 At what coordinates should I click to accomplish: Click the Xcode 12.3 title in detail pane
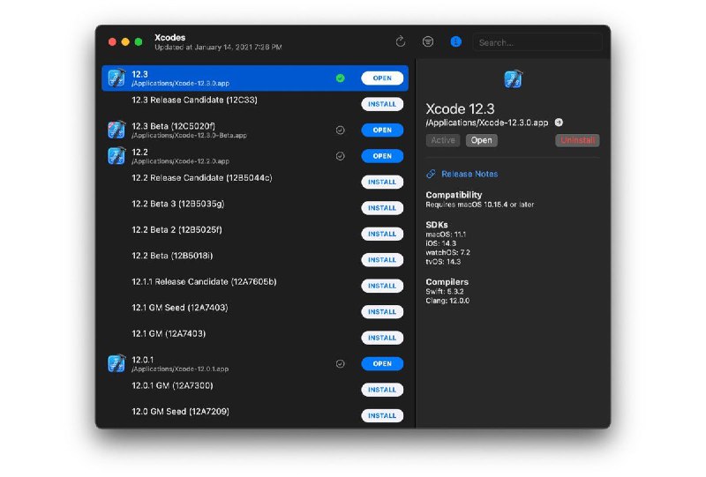tap(460, 109)
